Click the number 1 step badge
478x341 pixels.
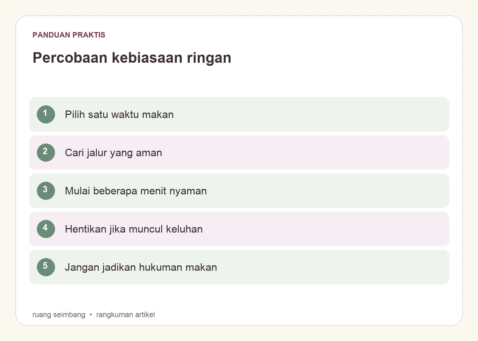tap(46, 114)
